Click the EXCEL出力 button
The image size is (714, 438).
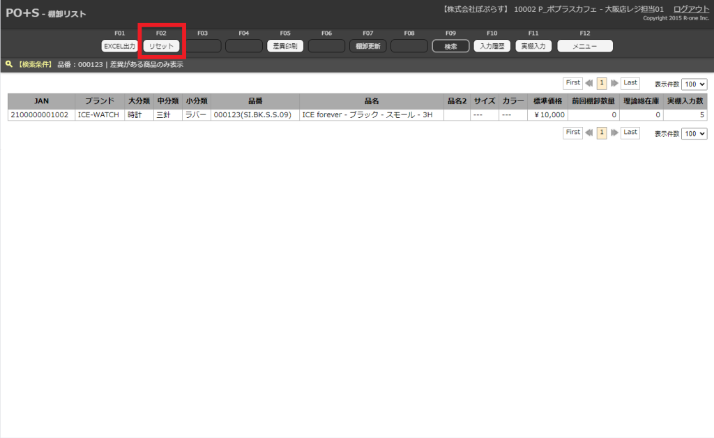pos(119,46)
